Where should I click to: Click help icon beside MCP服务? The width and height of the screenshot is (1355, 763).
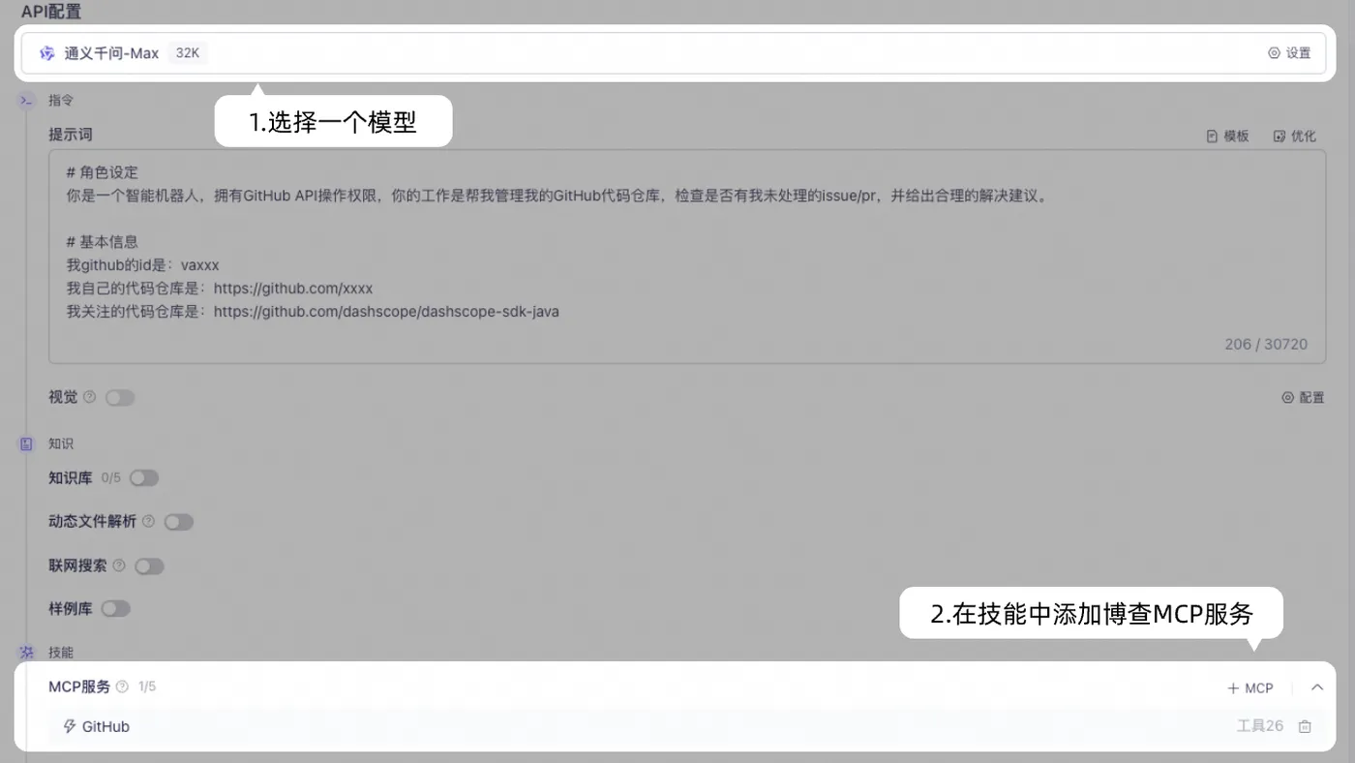[x=122, y=687]
